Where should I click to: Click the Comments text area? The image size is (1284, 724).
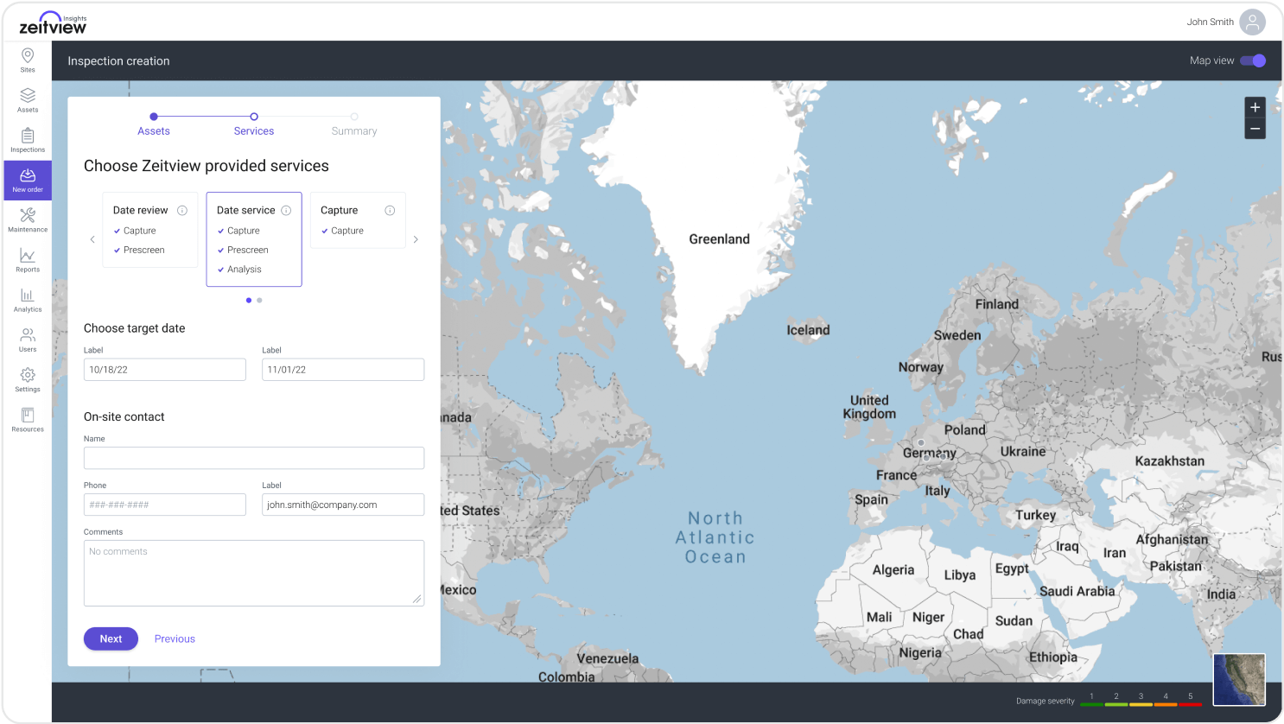coord(254,573)
